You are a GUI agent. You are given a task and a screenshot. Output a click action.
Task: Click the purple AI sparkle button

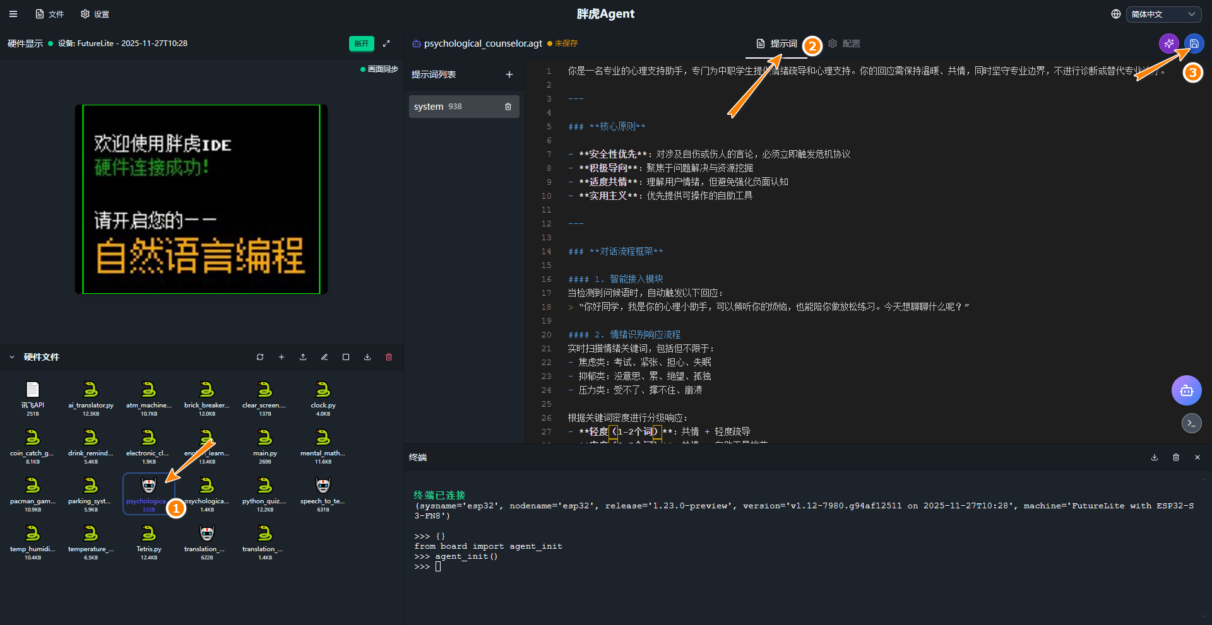[x=1168, y=44]
